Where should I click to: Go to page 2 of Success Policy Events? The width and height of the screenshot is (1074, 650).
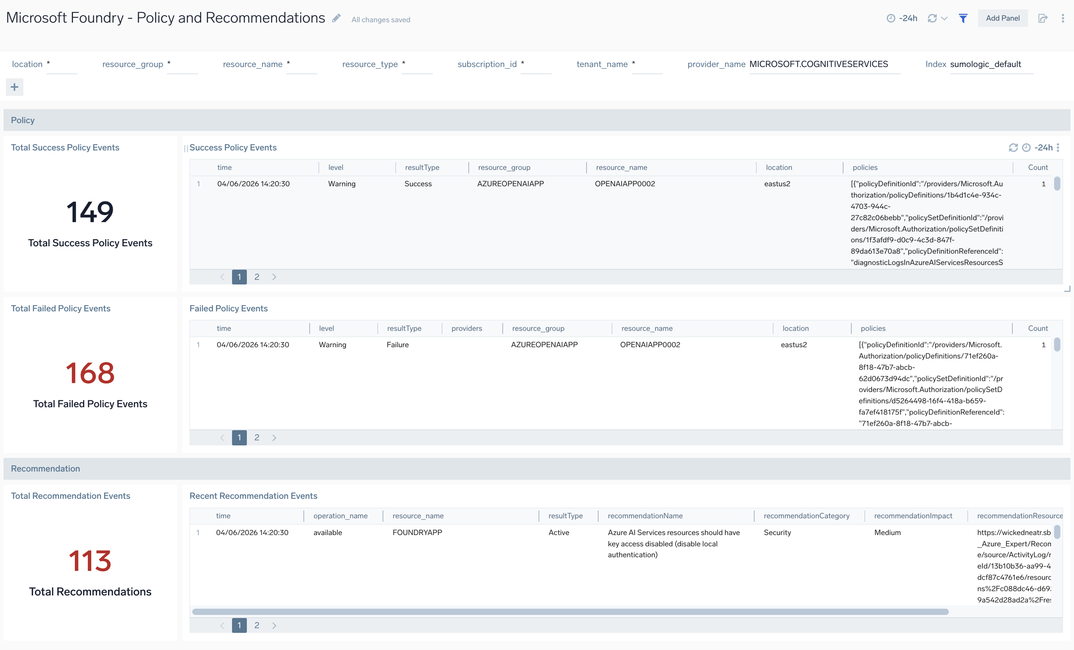pos(257,277)
